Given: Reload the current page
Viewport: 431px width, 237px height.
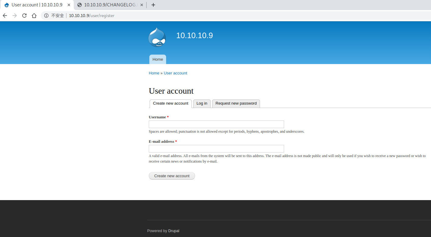Looking at the screenshot, I should [24, 16].
